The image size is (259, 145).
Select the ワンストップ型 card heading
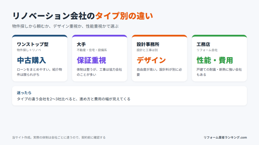[x=33, y=44]
